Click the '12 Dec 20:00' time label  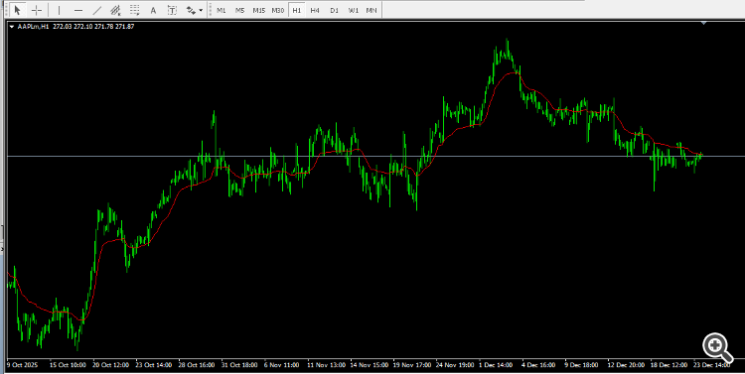(x=626, y=365)
